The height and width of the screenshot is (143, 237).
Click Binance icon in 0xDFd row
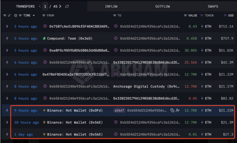44,110
